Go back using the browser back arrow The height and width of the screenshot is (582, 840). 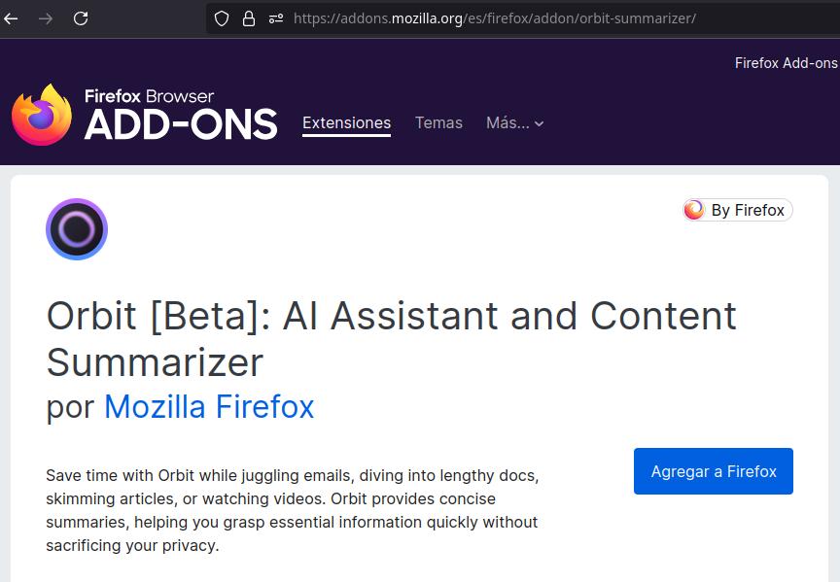tap(11, 18)
